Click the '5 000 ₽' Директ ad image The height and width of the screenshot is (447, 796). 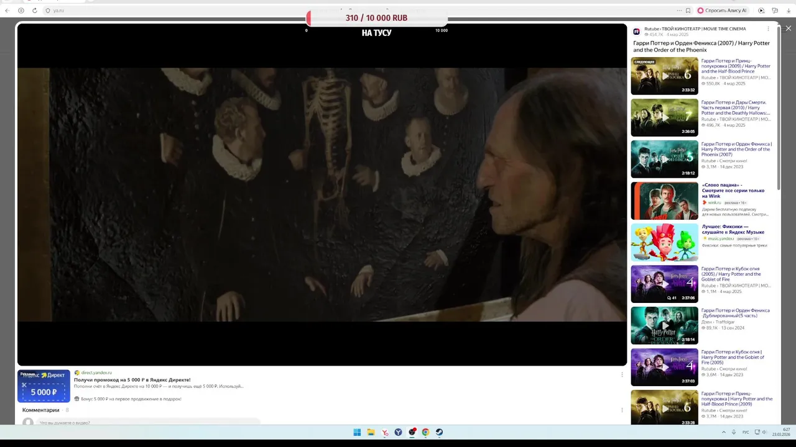click(44, 386)
